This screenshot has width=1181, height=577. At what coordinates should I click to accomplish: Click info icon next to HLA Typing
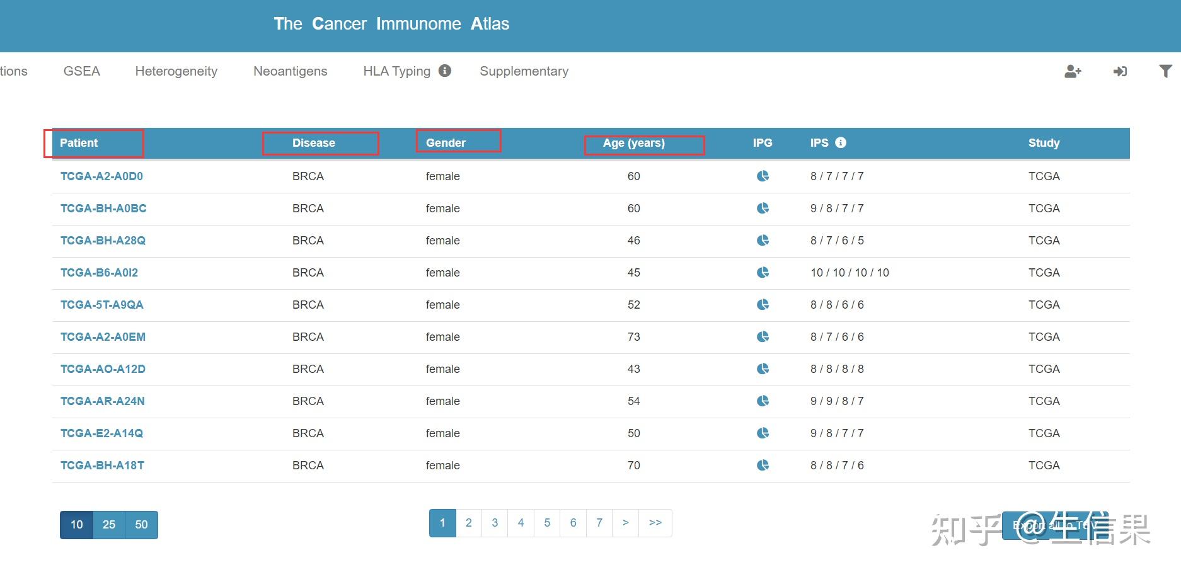click(445, 71)
